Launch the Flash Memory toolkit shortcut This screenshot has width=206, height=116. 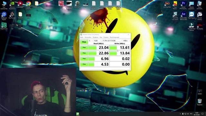tap(175, 5)
